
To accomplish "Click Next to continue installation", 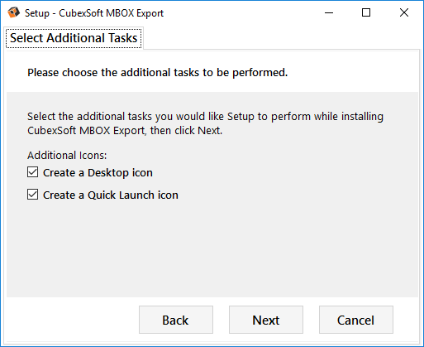I will click(266, 320).
